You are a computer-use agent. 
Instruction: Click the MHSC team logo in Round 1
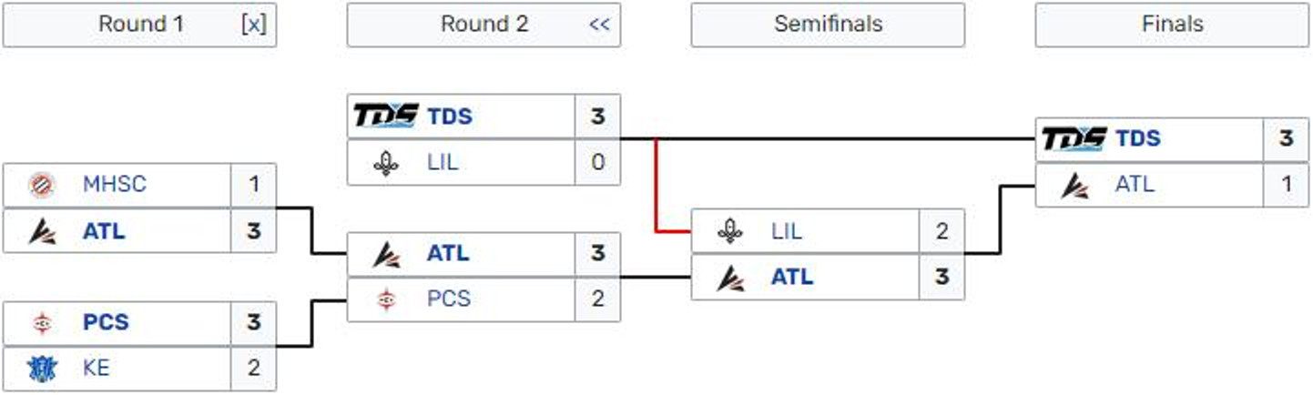pos(42,185)
